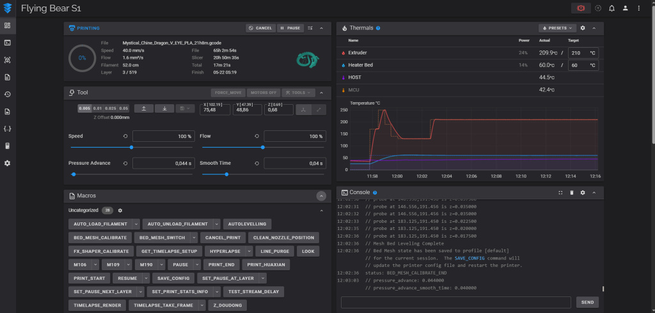Image resolution: width=655 pixels, height=313 pixels.
Task: Collapse the Macros panel
Action: (321, 195)
